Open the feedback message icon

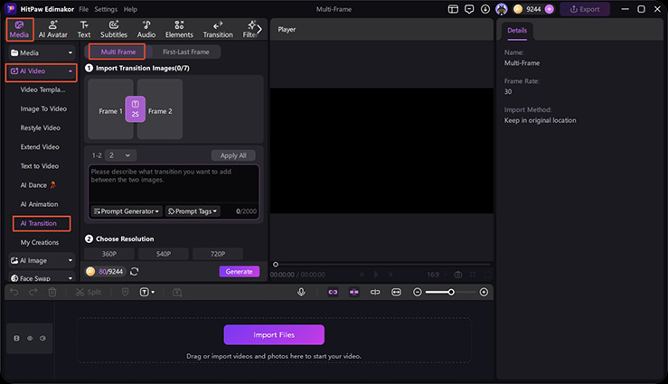[469, 9]
